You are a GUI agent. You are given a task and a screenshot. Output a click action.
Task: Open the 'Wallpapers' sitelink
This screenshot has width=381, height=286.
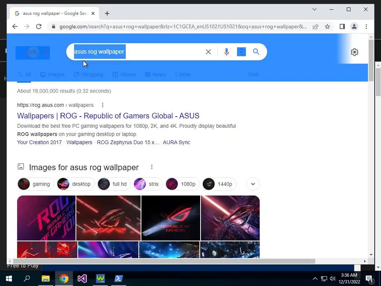click(79, 142)
